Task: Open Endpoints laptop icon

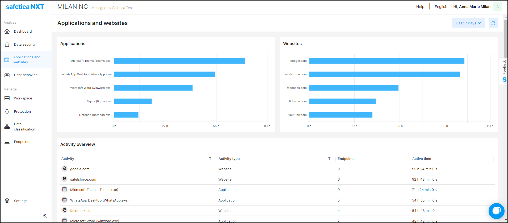Action: [x=7, y=142]
